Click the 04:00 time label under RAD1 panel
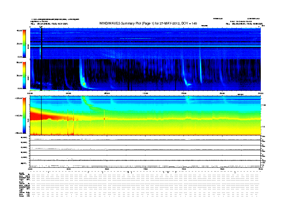 pos(68,93)
